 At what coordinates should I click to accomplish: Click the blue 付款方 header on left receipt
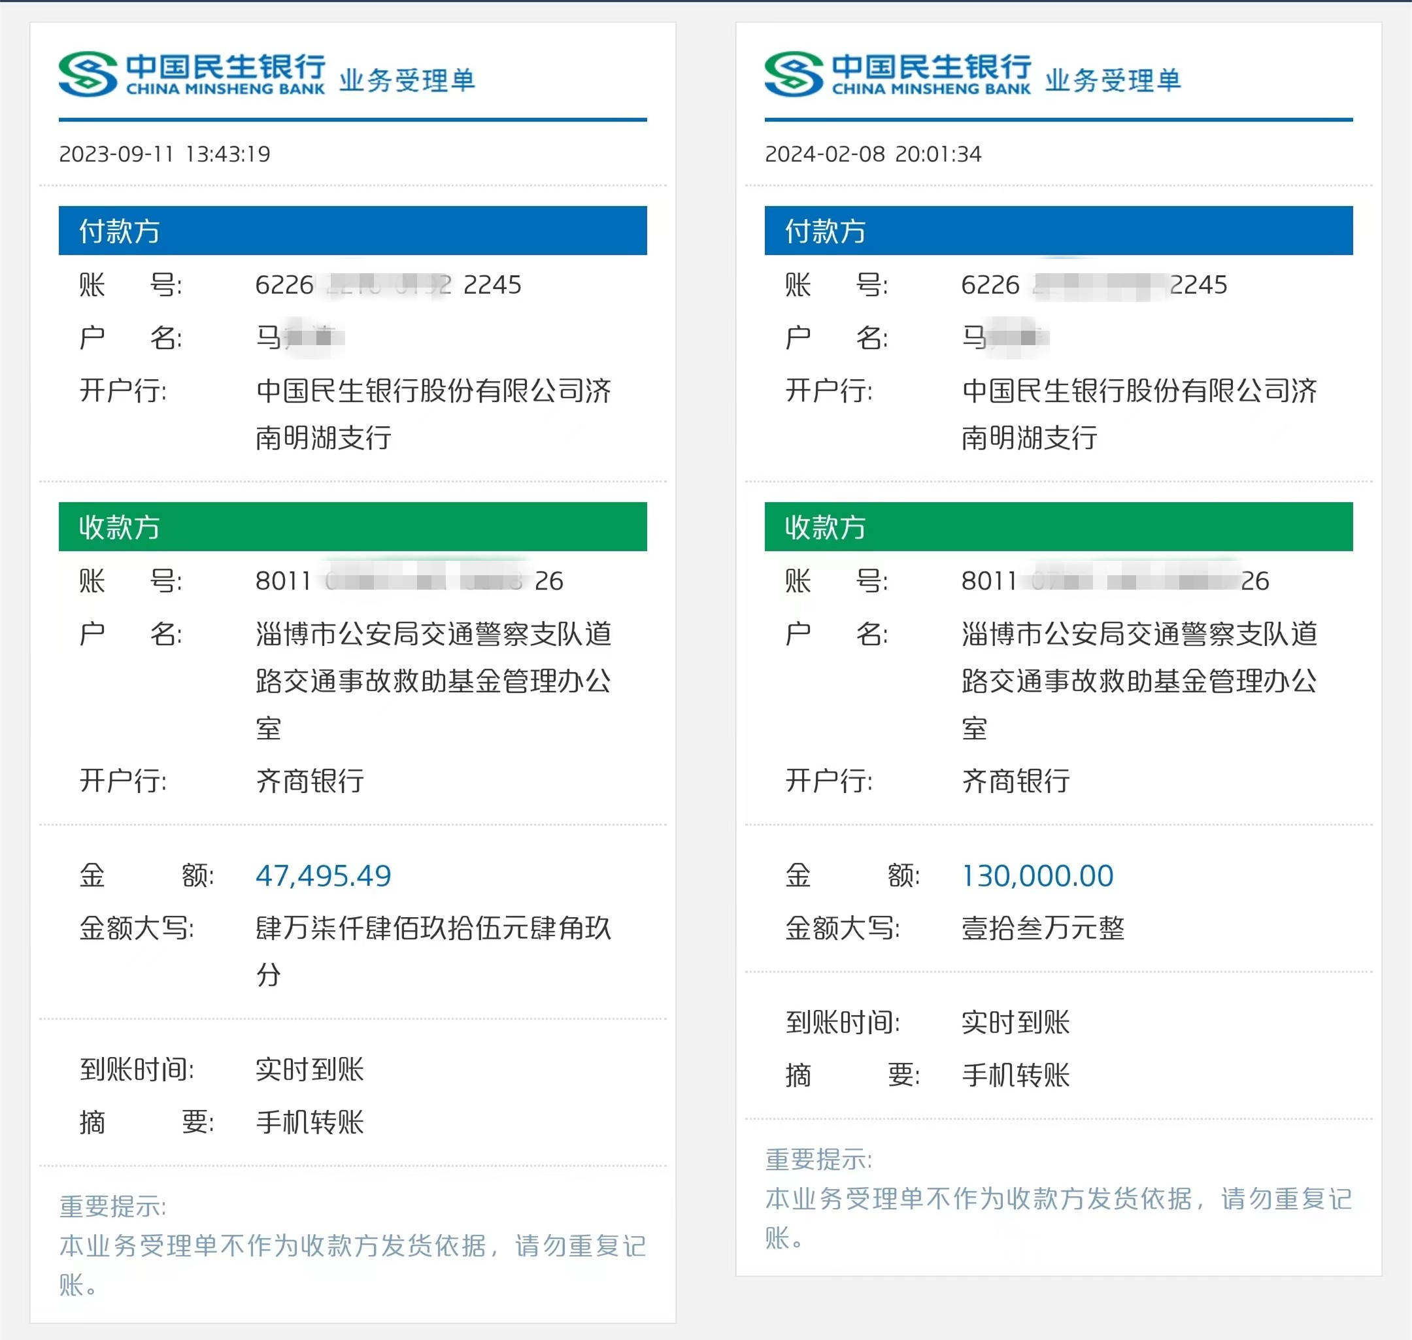[x=353, y=231]
